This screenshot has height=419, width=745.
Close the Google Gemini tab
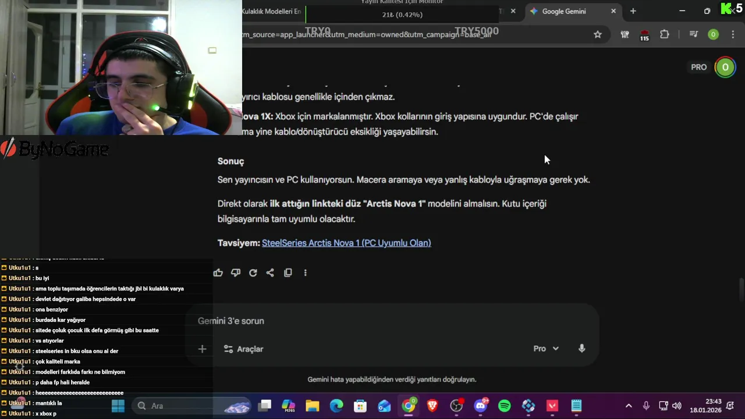pos(613,11)
